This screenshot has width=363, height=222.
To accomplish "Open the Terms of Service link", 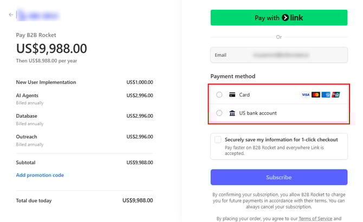I will 314,218.
